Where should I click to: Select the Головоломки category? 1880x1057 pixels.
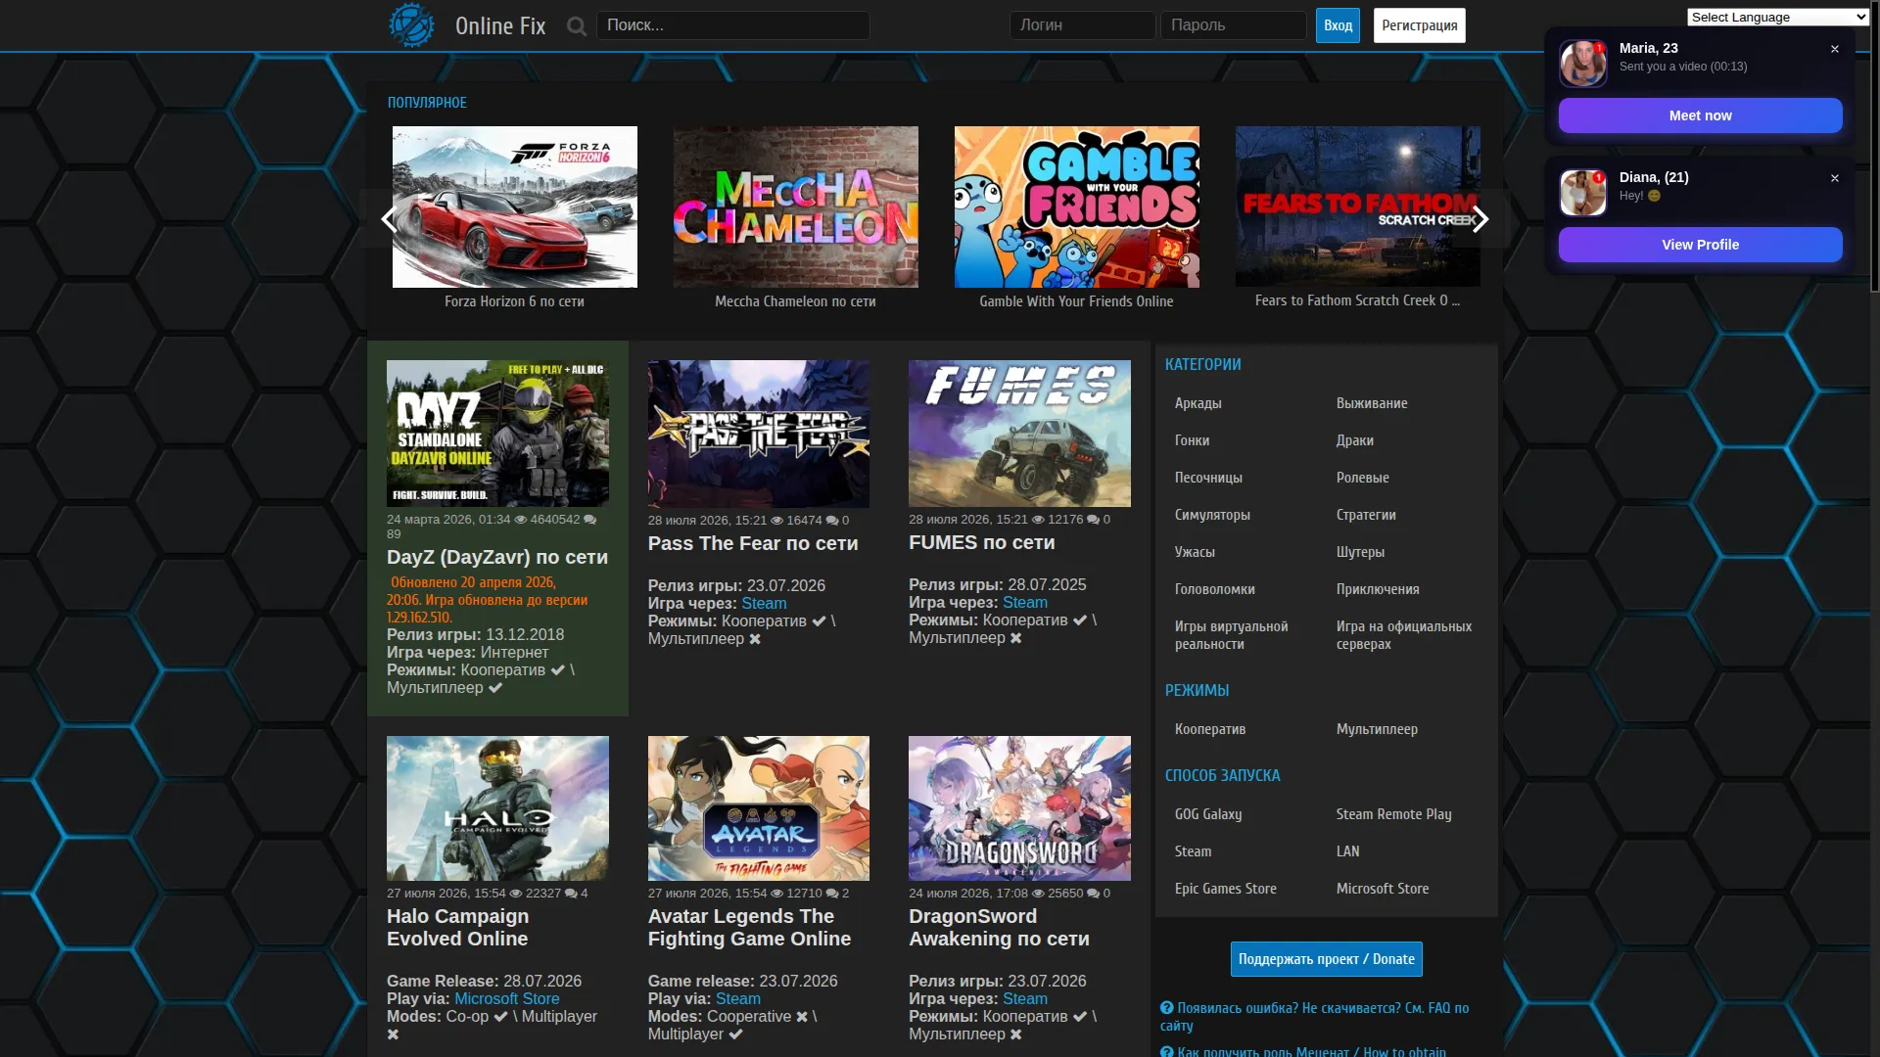click(x=1215, y=589)
